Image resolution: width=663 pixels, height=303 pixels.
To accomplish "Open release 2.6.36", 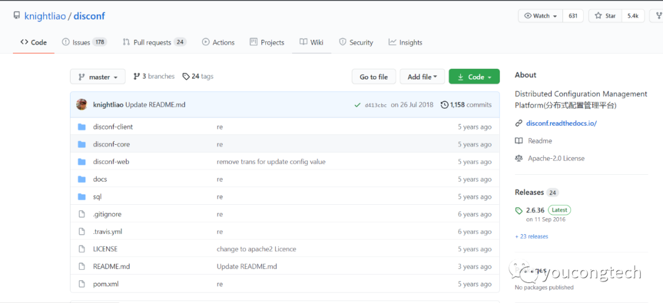I will click(535, 210).
